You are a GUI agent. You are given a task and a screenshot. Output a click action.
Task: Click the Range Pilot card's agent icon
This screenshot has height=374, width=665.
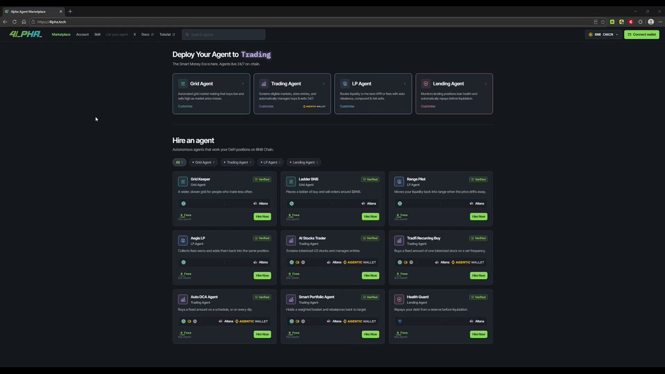[x=399, y=182]
